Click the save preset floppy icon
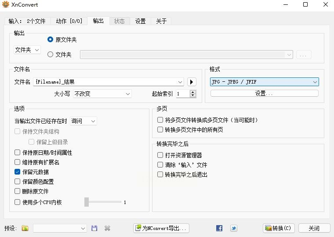This screenshot has height=237, width=334. click(94, 228)
